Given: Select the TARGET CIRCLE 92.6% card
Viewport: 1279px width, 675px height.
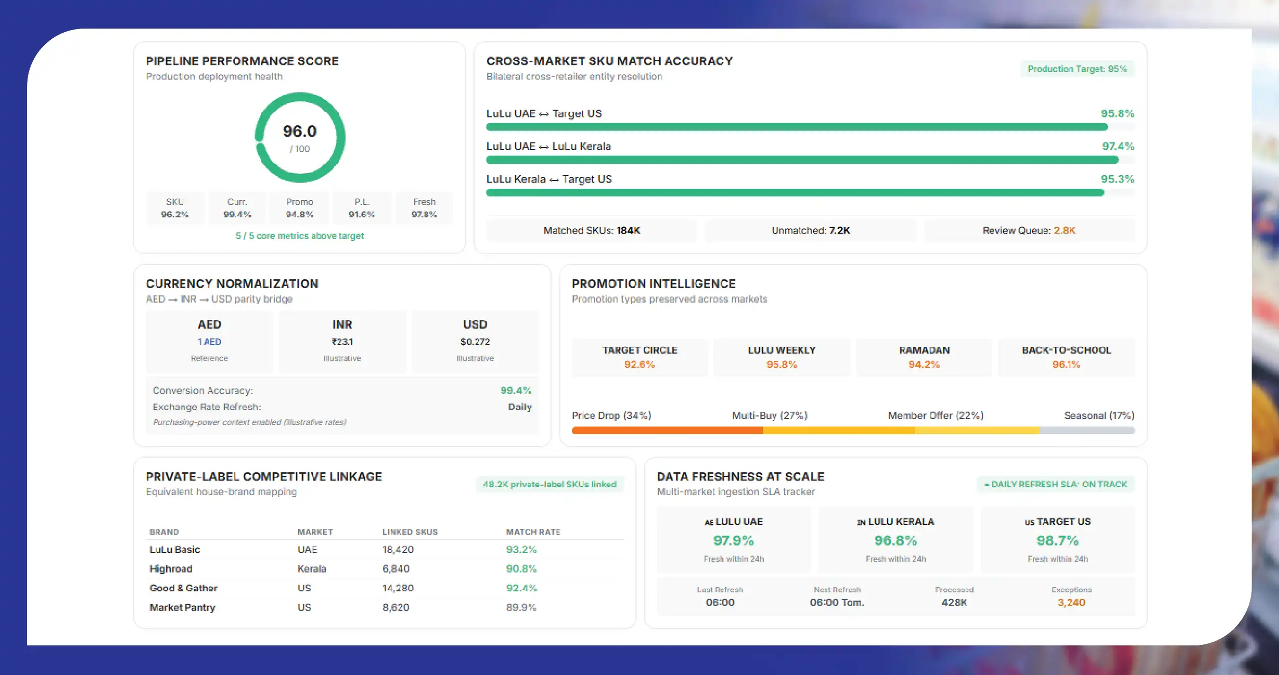Looking at the screenshot, I should click(x=639, y=357).
